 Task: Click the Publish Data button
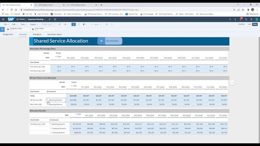(x=47, y=24)
